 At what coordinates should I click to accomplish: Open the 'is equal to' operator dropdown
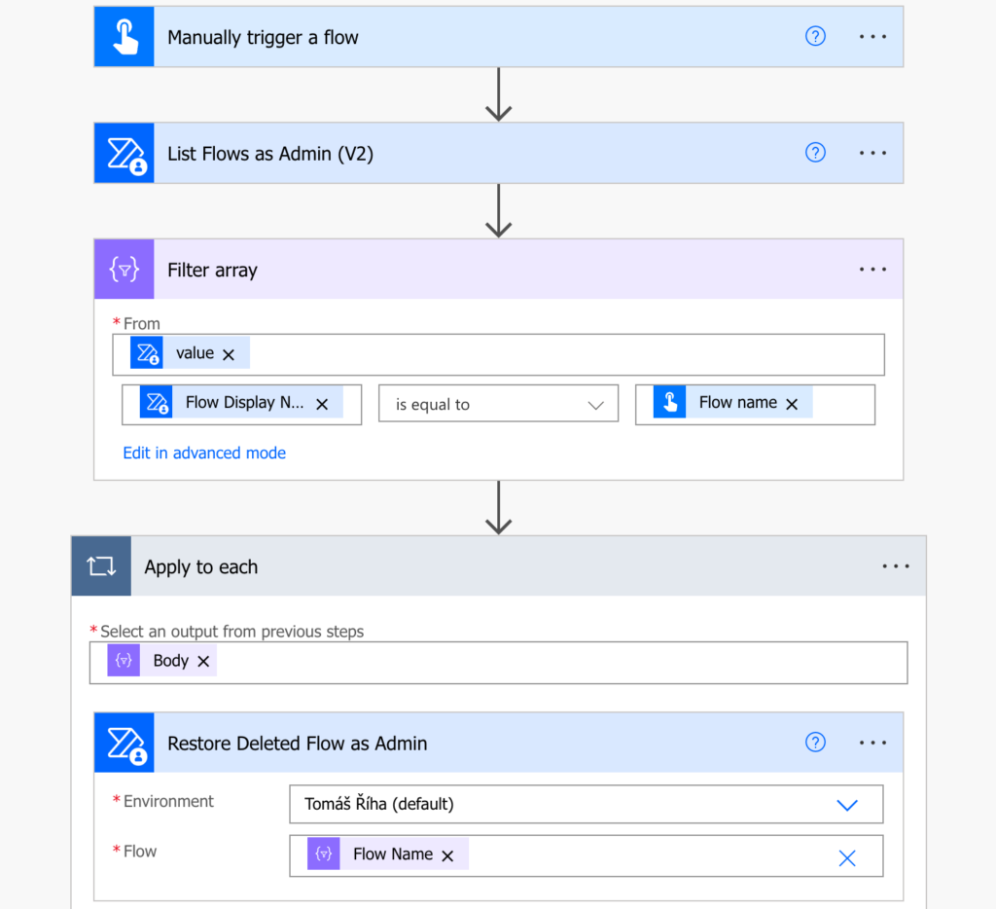click(499, 404)
